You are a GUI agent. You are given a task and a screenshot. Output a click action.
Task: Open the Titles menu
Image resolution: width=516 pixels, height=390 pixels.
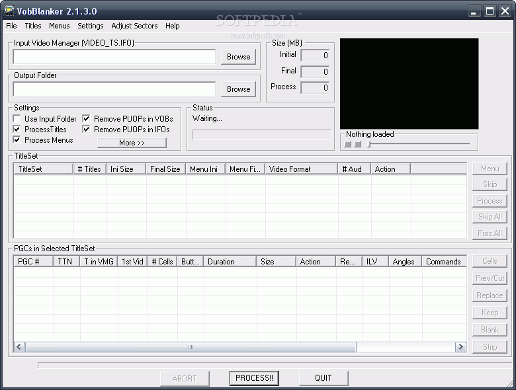33,26
